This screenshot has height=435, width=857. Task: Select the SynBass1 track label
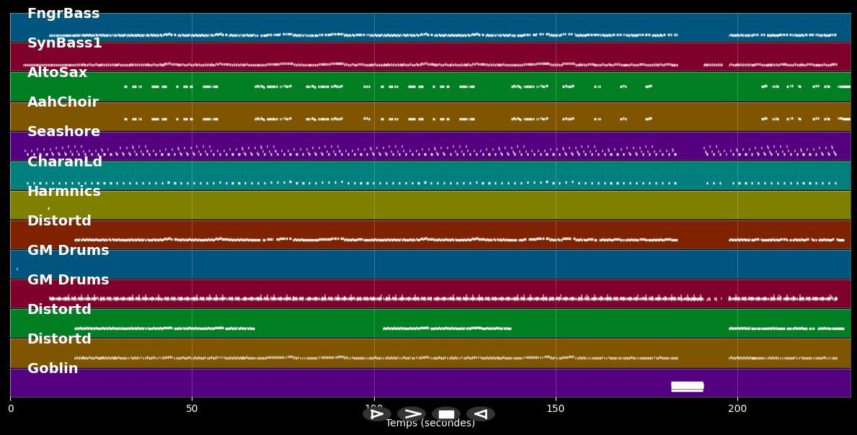tap(65, 43)
